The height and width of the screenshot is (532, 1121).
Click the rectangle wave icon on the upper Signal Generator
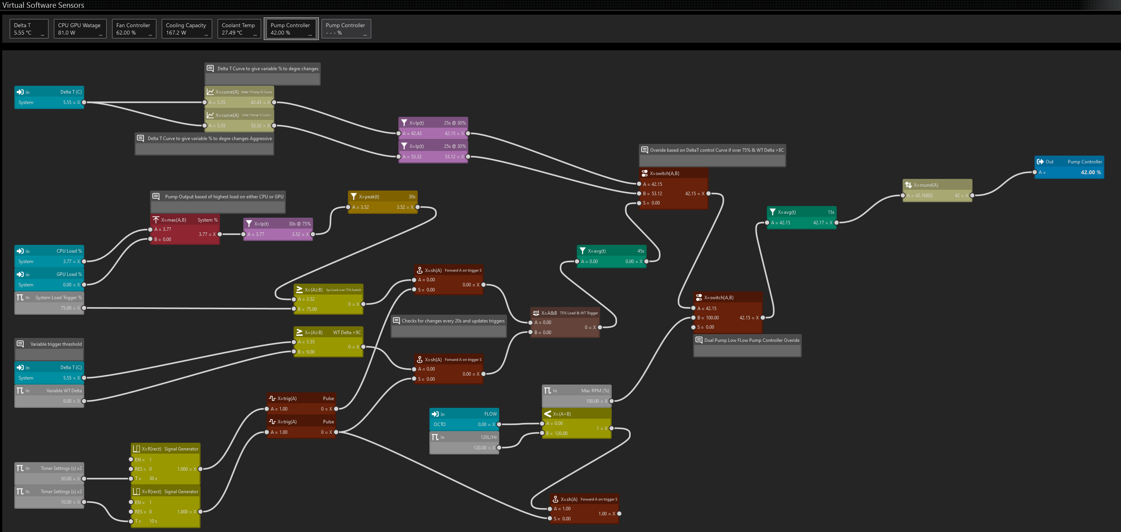(136, 449)
